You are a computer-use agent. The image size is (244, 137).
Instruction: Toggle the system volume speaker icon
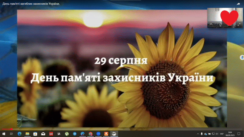click(217, 134)
